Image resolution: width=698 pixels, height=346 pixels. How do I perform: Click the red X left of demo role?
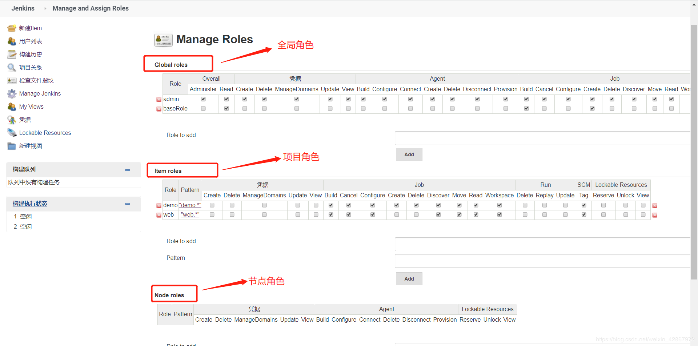coord(159,206)
